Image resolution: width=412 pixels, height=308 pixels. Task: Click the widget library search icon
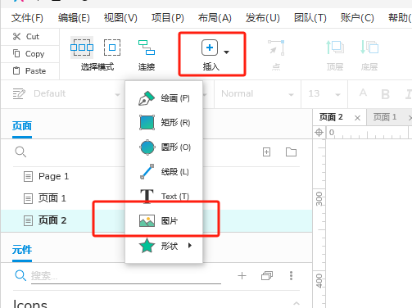click(x=20, y=276)
